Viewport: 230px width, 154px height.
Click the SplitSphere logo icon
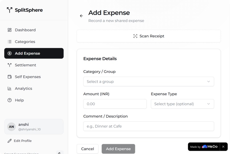[9, 10]
